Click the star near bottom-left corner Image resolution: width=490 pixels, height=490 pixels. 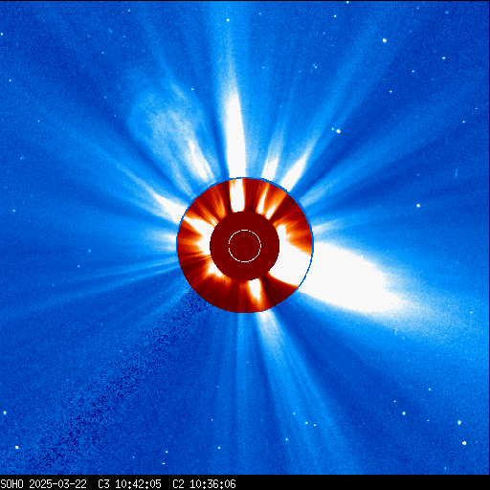(17, 448)
